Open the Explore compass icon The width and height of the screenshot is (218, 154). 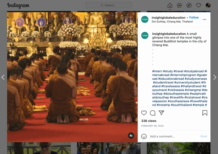[x=189, y=5]
